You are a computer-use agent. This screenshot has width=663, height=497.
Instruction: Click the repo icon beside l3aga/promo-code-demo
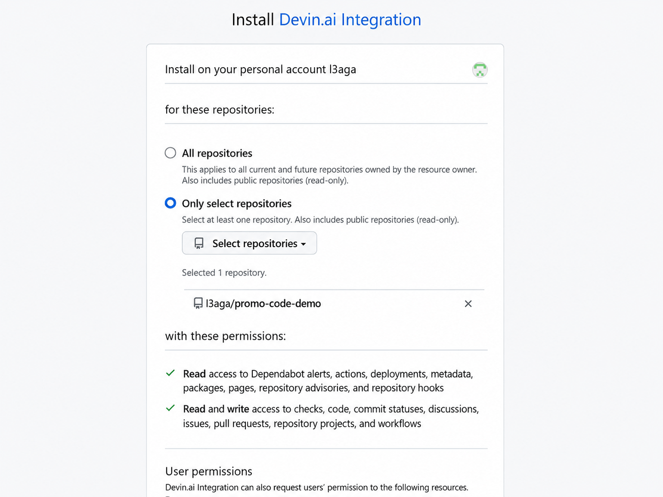pyautogui.click(x=198, y=303)
